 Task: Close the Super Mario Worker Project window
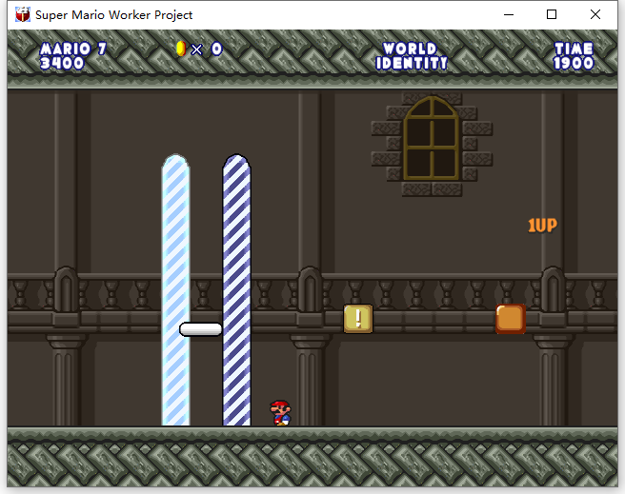coord(595,14)
